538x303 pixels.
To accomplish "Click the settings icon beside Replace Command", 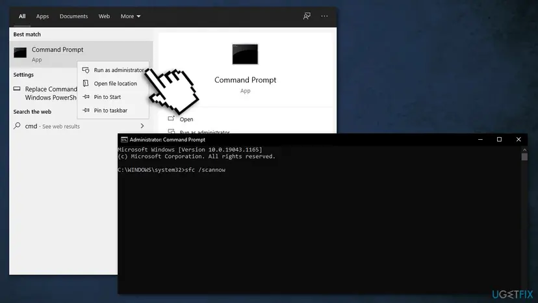I will point(17,89).
